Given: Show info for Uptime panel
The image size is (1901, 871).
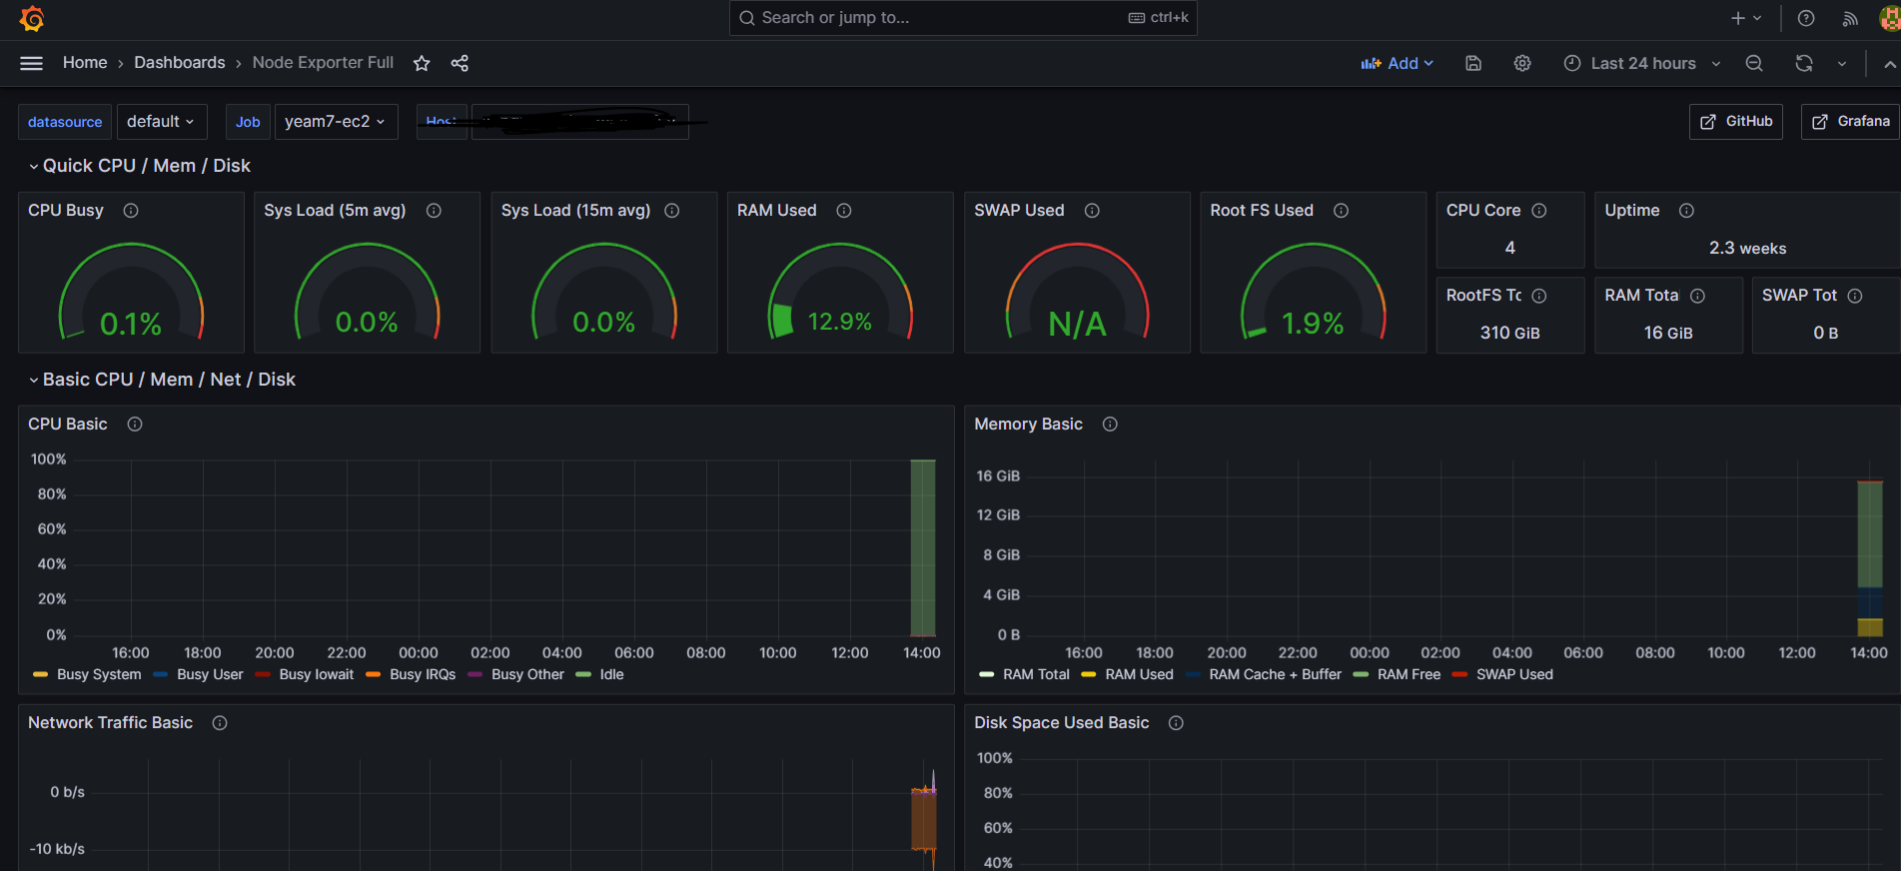Looking at the screenshot, I should [1687, 211].
